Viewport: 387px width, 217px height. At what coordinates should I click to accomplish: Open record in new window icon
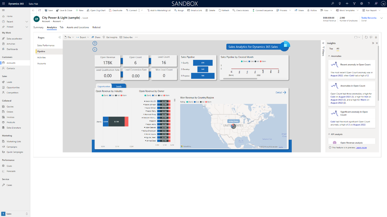coord(40,10)
